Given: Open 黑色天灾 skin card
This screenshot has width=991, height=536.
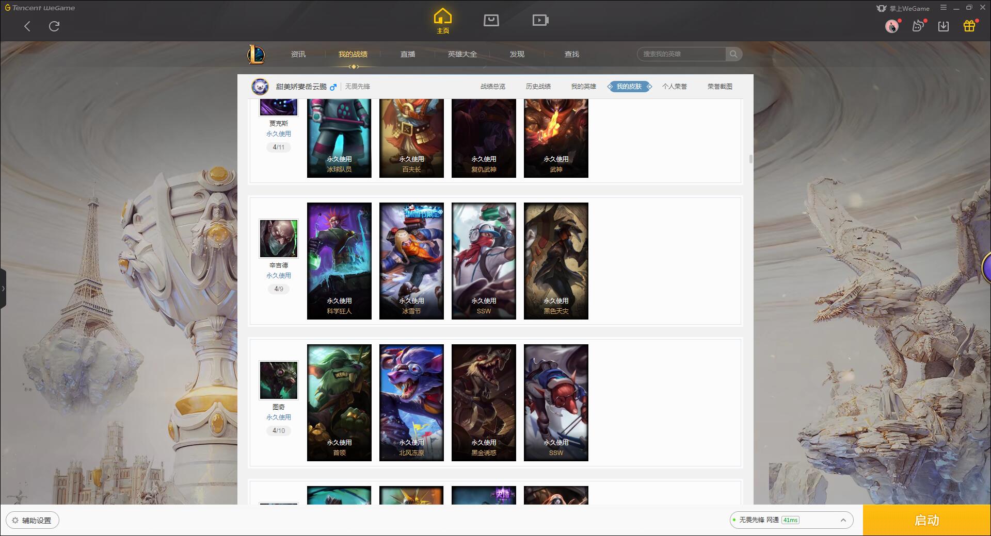Looking at the screenshot, I should 556,261.
